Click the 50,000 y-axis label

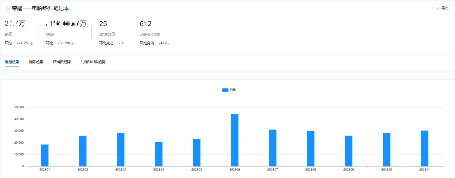(x=19, y=107)
